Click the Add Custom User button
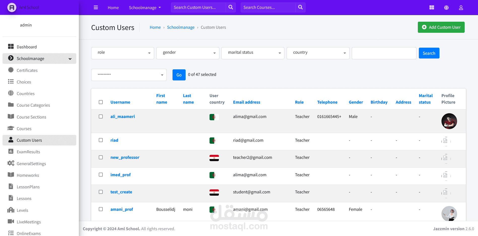The image size is (478, 236). 441,27
